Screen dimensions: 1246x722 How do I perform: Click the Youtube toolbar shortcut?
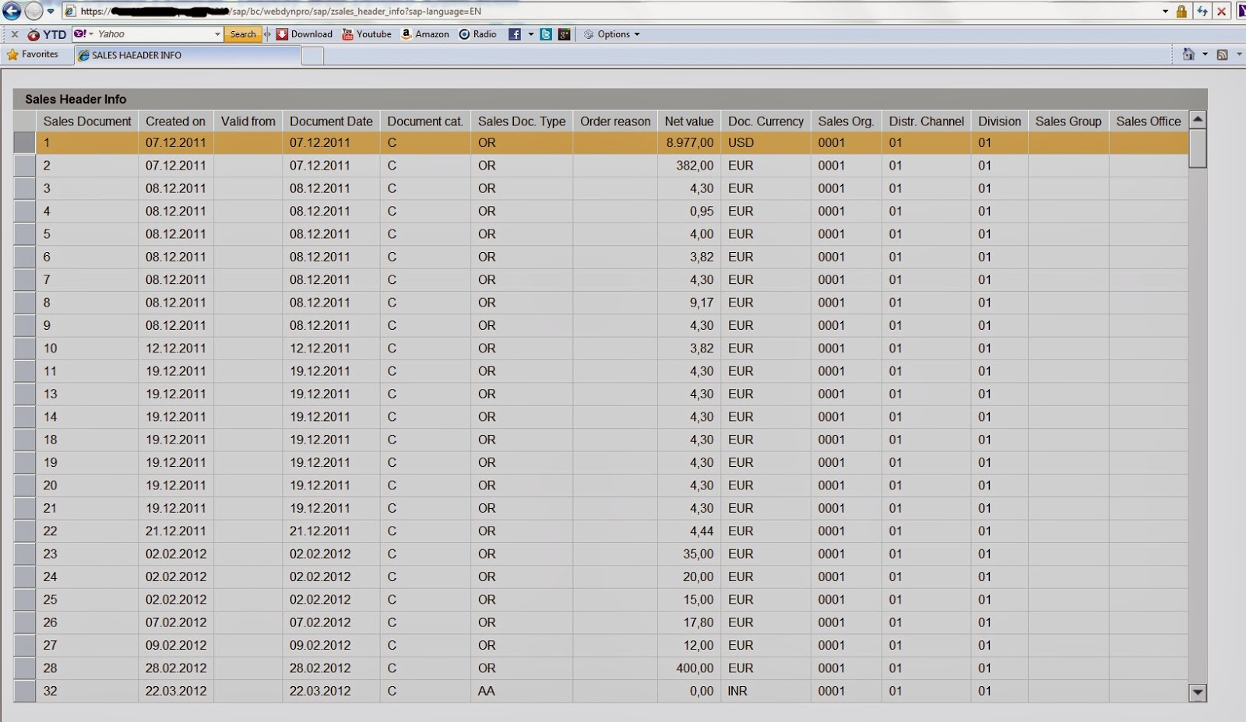pyautogui.click(x=367, y=34)
